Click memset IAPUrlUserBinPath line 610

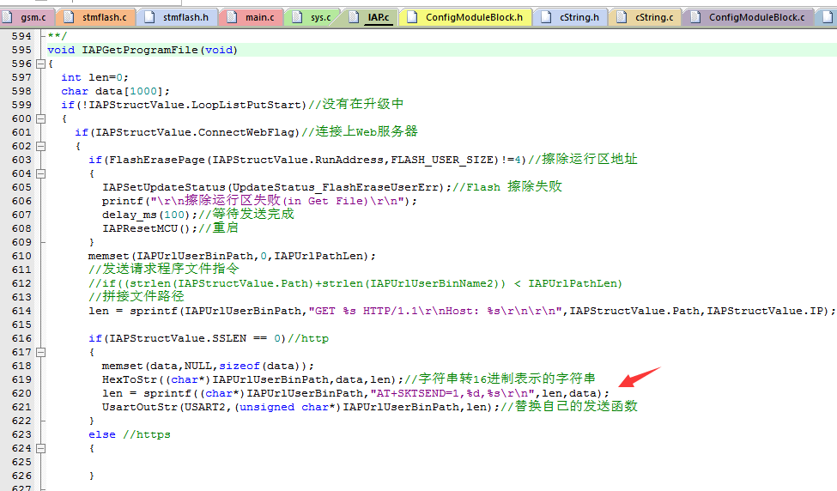click(x=232, y=256)
